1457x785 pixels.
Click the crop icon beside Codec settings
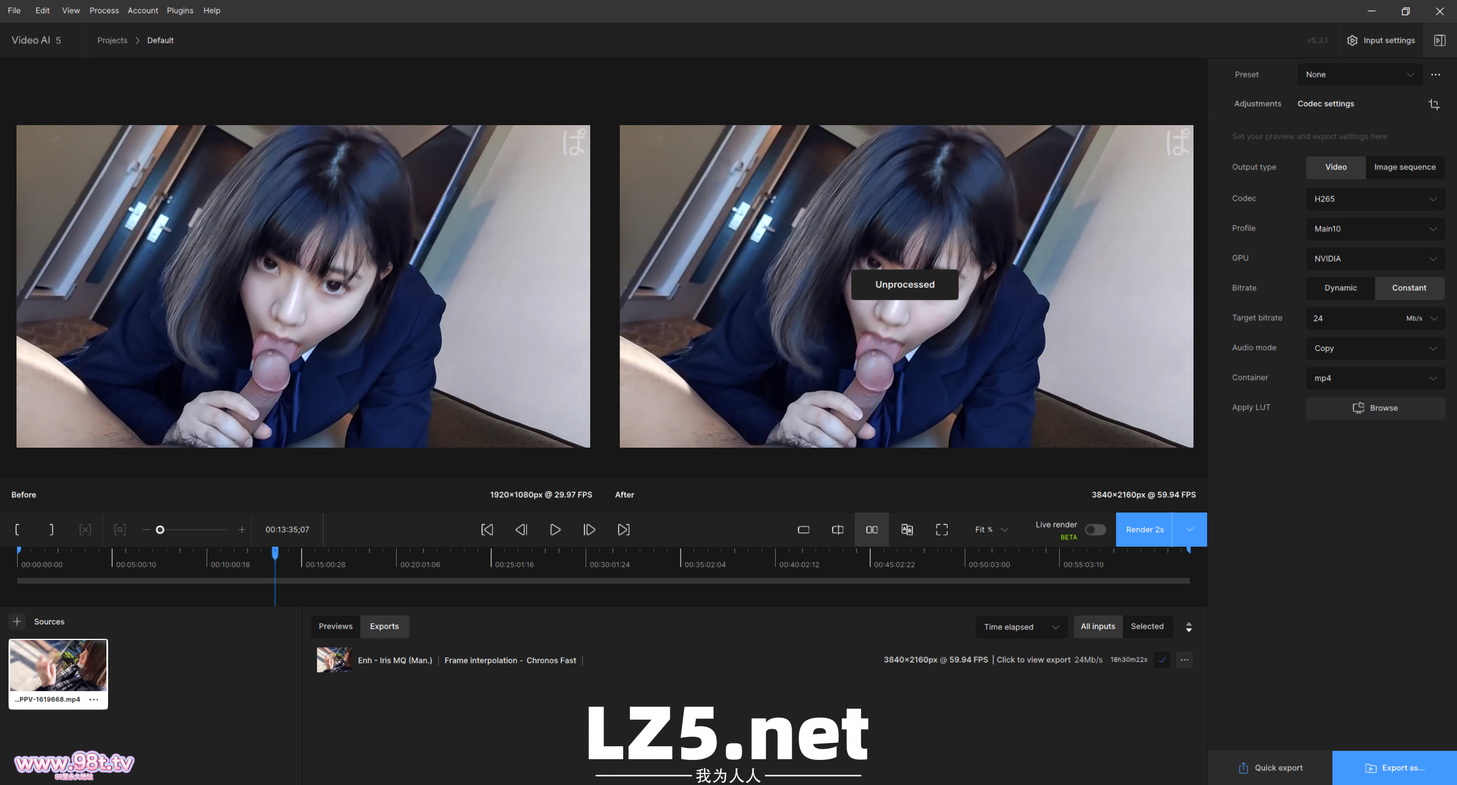pyautogui.click(x=1434, y=104)
